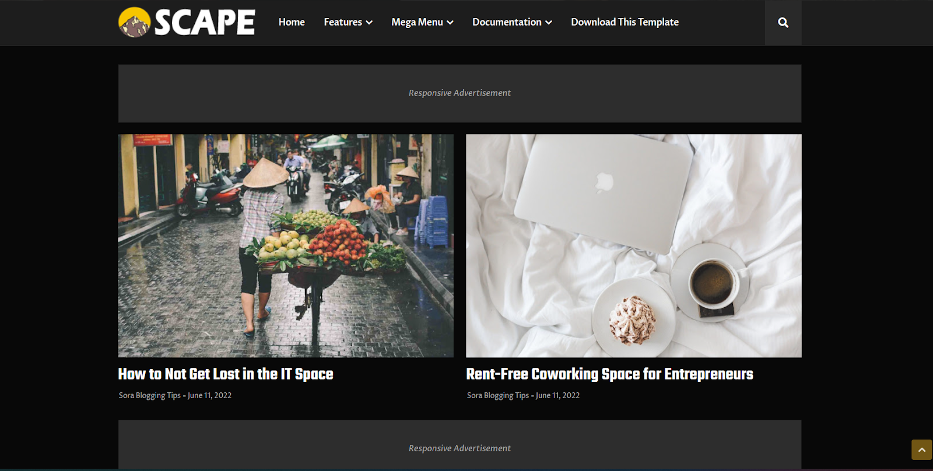Image resolution: width=933 pixels, height=471 pixels.
Task: Click the SCAPE site title text
Action: (x=205, y=23)
